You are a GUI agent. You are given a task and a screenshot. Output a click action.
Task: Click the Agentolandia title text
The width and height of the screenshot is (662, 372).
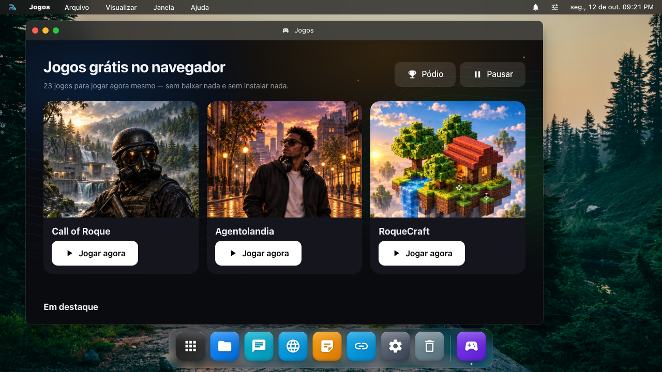click(x=245, y=231)
